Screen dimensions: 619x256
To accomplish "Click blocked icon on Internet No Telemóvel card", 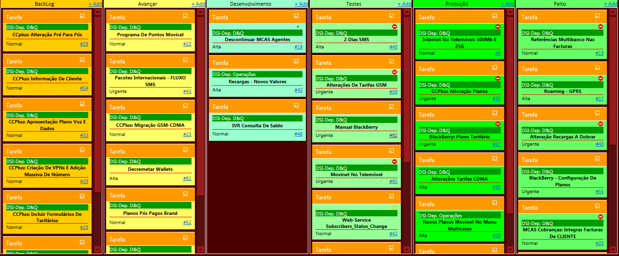I will [x=498, y=27].
